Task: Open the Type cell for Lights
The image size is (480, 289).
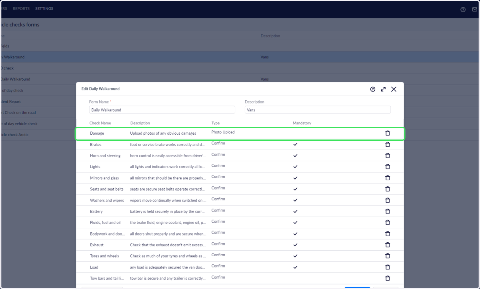Action: [x=218, y=165]
